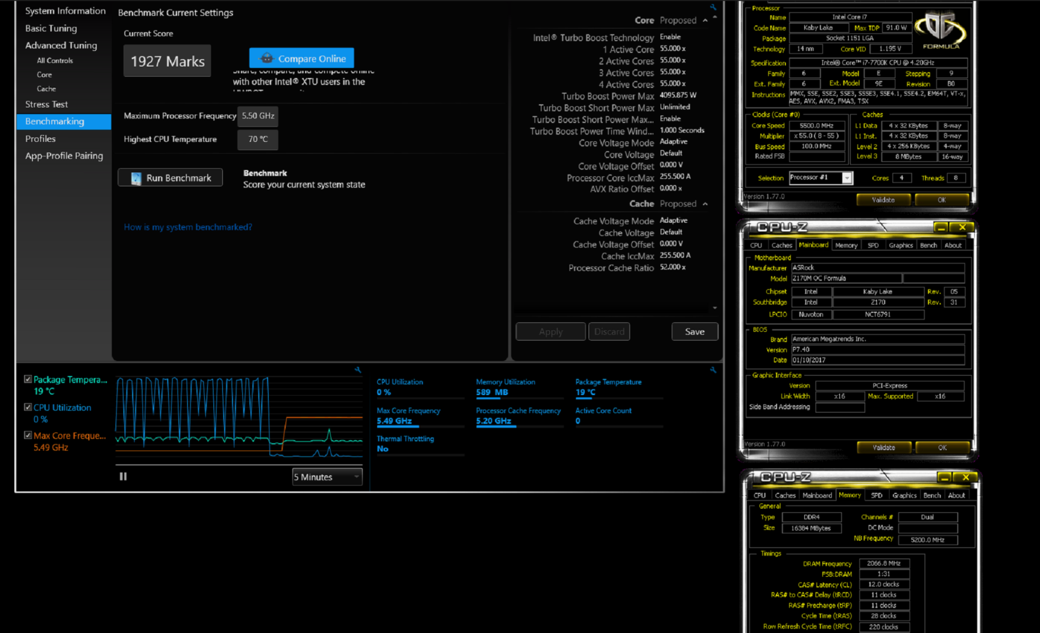Screen dimensions: 1040x633
Task: Open 'How is my system benchmarked?' link
Action: 188,227
